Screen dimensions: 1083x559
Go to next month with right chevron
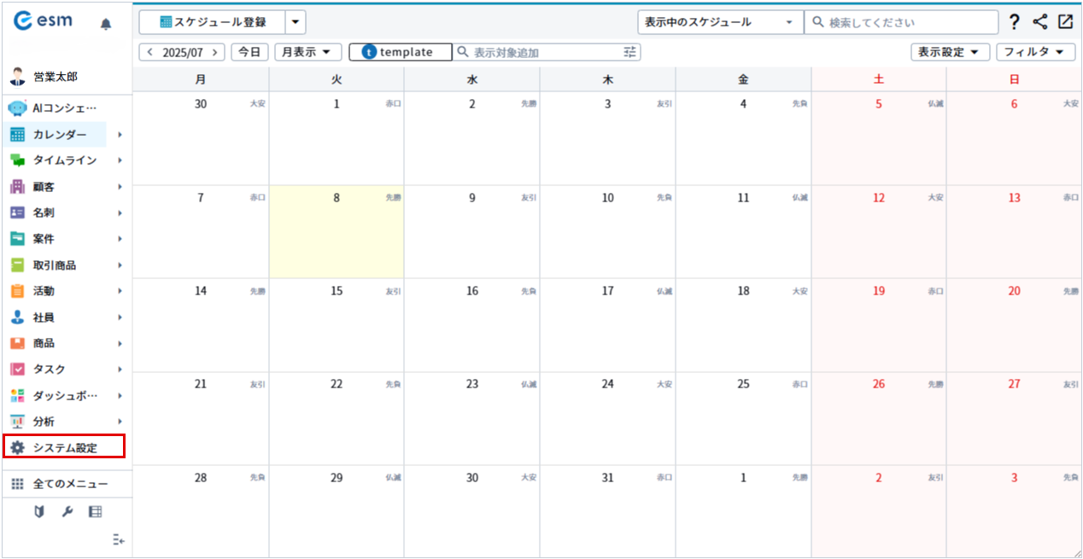coord(215,52)
